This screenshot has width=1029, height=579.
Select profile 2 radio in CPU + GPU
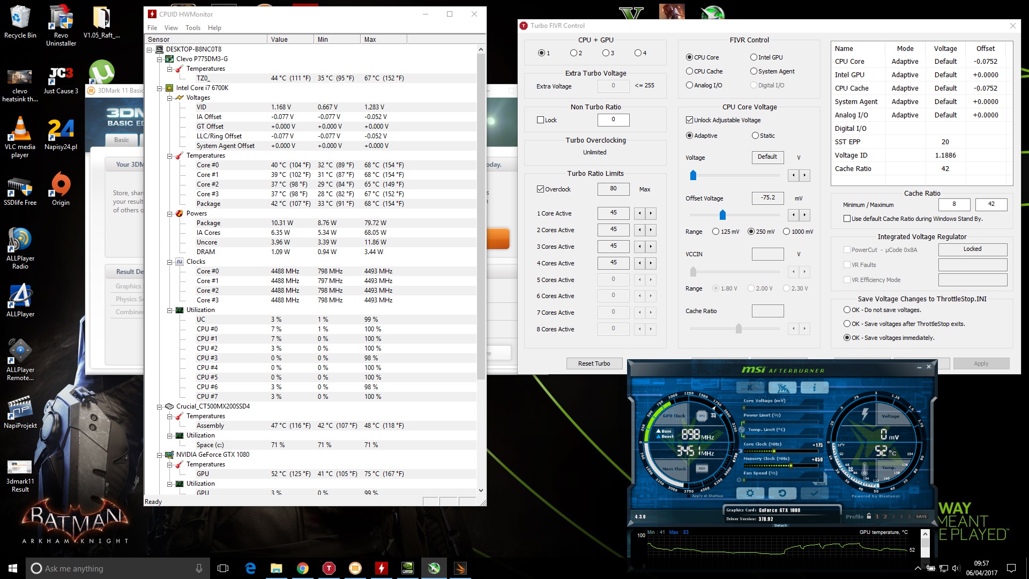pyautogui.click(x=573, y=53)
